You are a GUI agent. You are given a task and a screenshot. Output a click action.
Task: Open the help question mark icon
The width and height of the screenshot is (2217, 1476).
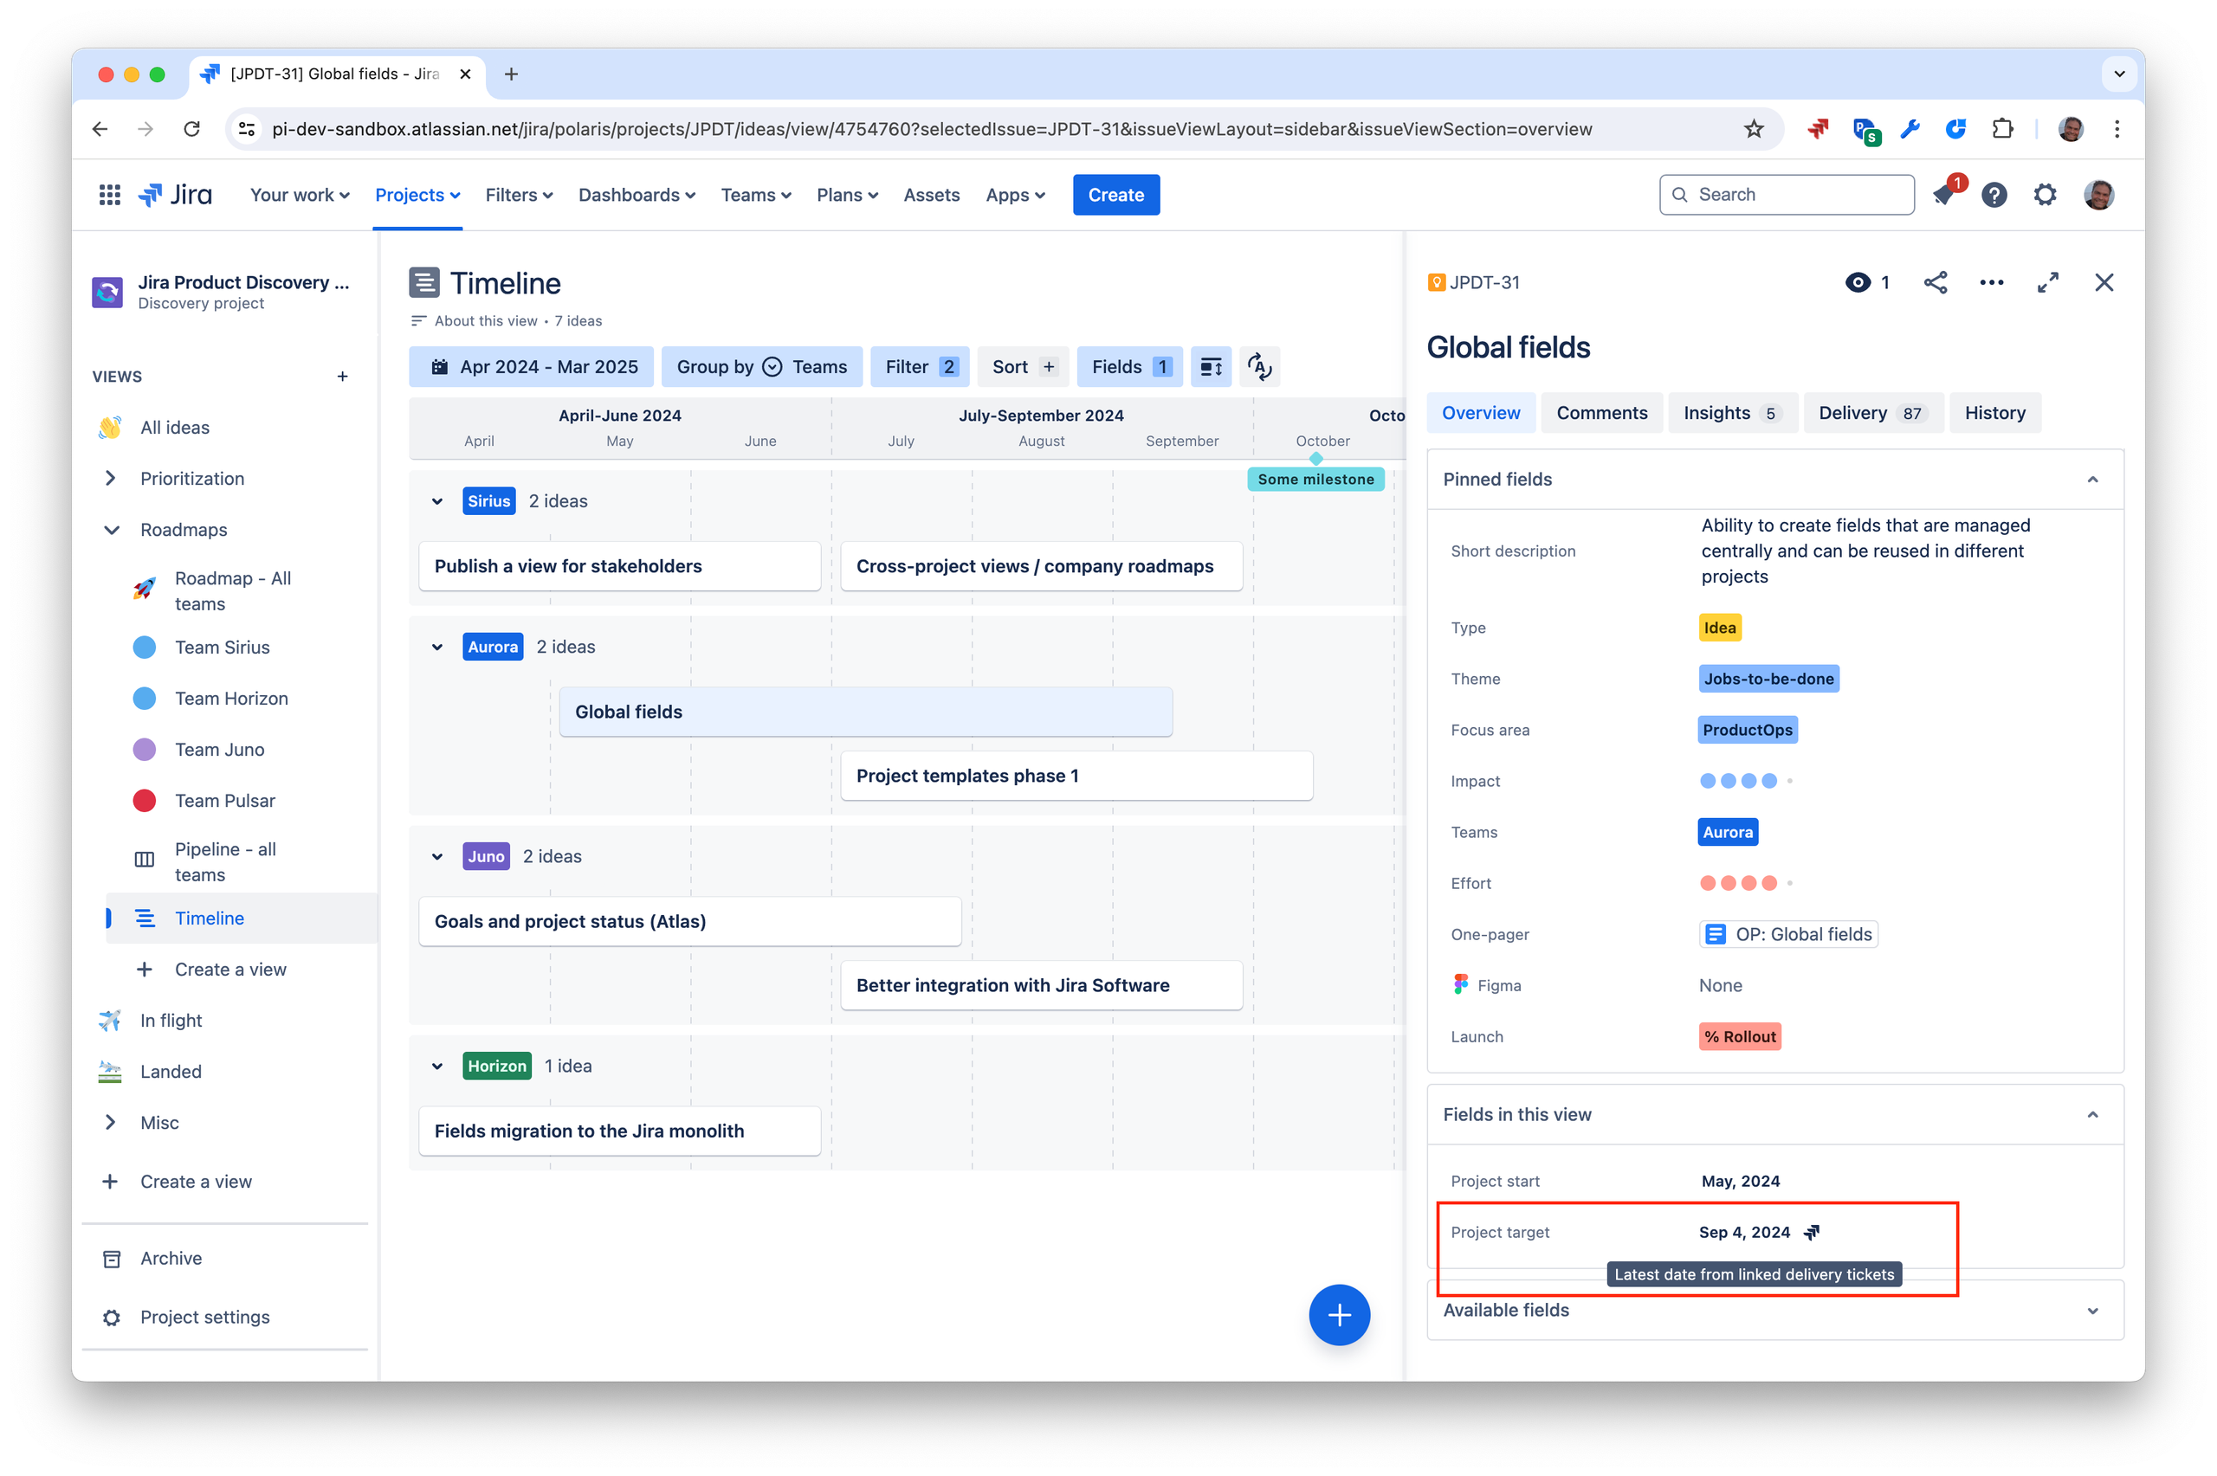point(1994,195)
